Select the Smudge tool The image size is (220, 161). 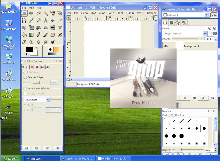[45, 42]
